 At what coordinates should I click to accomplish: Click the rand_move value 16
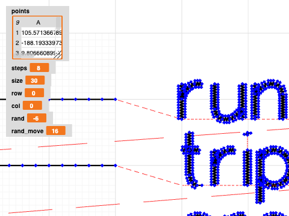tap(55, 131)
